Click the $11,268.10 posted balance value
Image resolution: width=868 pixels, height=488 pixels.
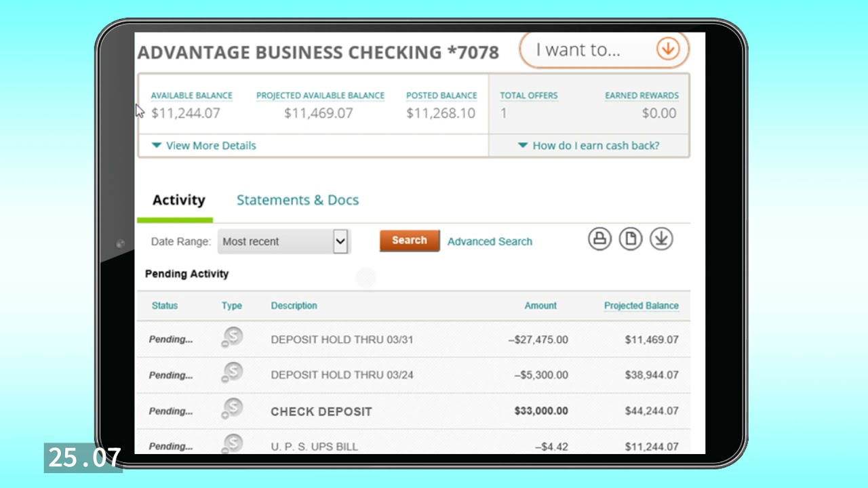tap(441, 113)
